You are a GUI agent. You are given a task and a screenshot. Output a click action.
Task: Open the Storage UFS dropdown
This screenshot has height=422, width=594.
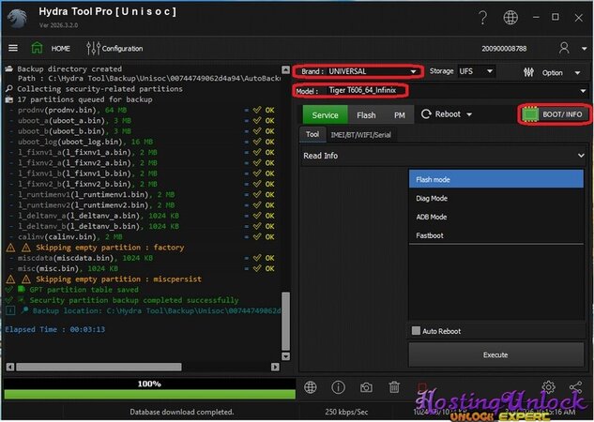[x=476, y=71]
